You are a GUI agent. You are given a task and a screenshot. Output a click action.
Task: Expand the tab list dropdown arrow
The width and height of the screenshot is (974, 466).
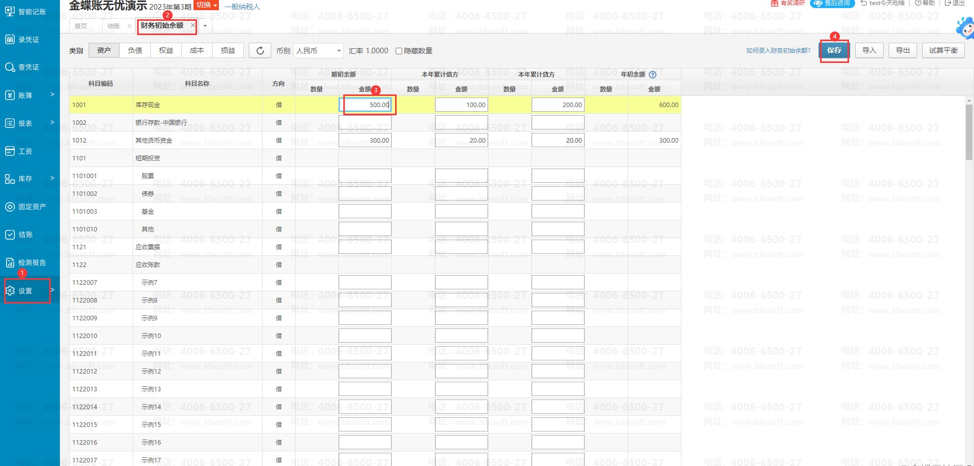[205, 26]
